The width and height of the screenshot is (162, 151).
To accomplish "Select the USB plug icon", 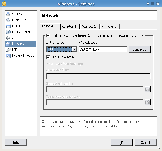I will point(8,50).
